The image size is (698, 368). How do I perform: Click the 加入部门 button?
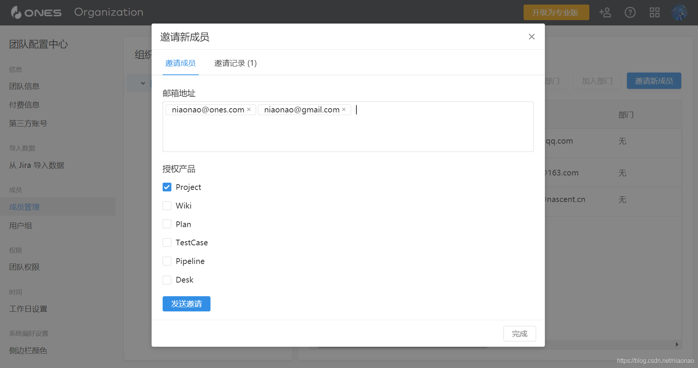597,81
